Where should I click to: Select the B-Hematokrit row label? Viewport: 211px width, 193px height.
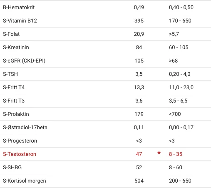point(19,8)
